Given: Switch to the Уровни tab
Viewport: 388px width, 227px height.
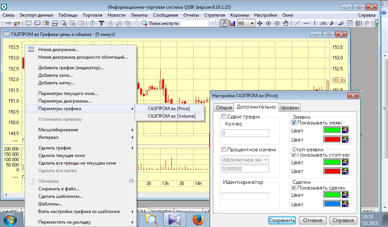Looking at the screenshot, I should 289,107.
